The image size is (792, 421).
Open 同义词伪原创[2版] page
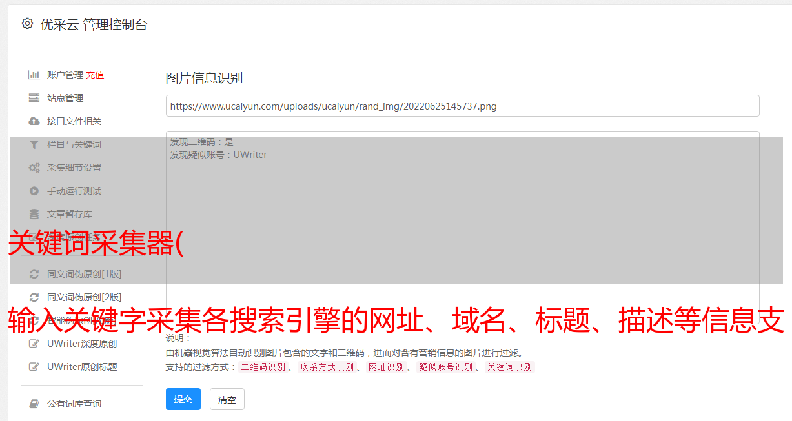coord(84,297)
